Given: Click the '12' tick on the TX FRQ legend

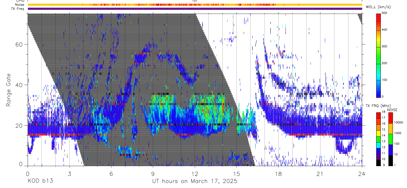Looking at the screenshot, I should tap(384, 147).
